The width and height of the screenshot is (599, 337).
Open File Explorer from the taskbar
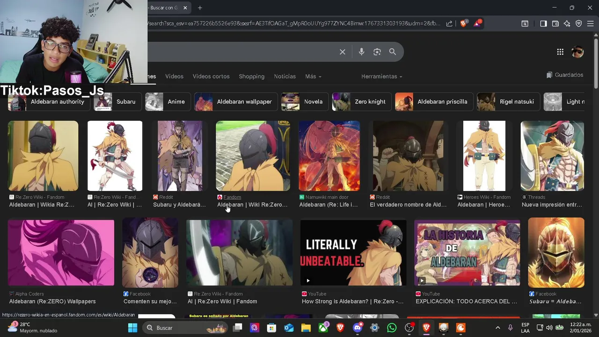click(306, 328)
